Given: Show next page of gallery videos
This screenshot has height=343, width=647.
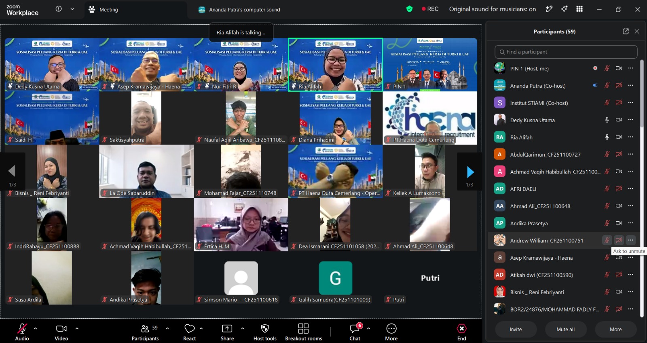Looking at the screenshot, I should click(469, 172).
